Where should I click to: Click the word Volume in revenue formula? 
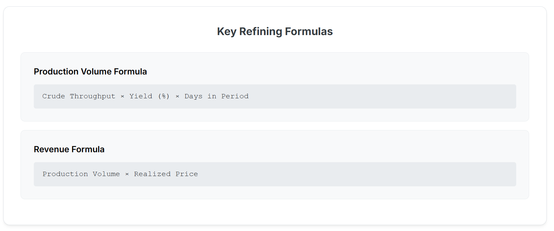coord(106,174)
